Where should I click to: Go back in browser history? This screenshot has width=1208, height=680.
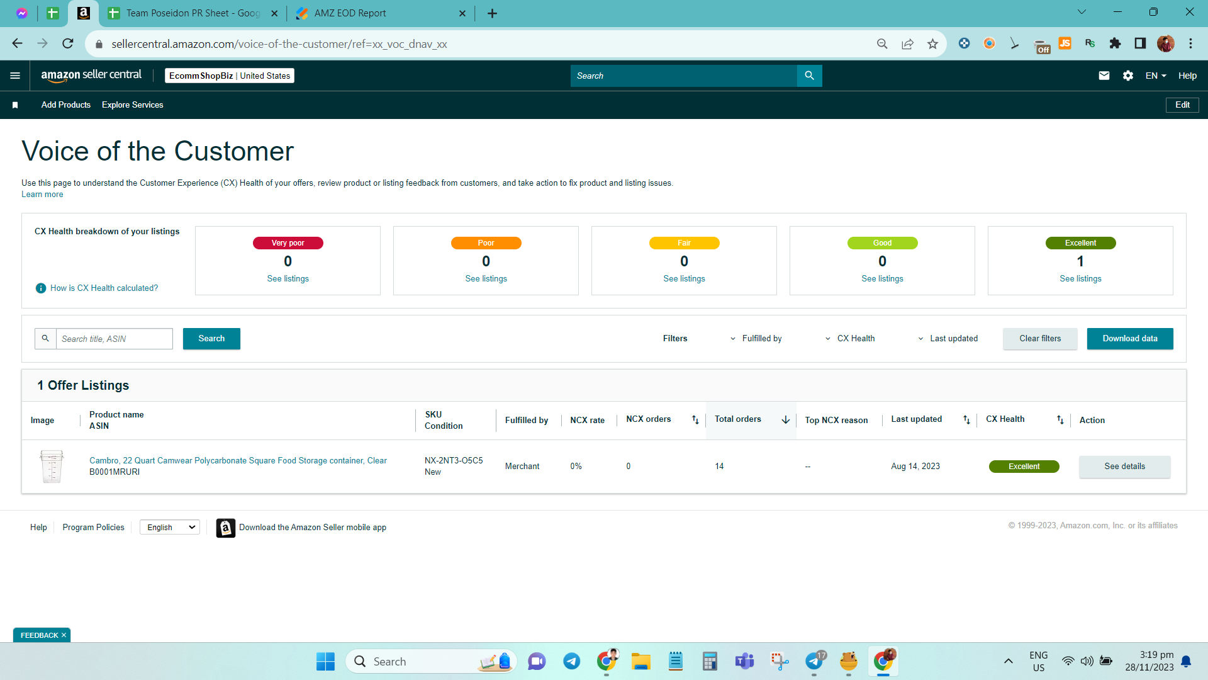(x=17, y=43)
